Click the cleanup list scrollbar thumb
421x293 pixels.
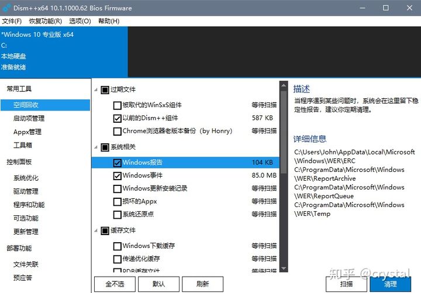pos(284,132)
